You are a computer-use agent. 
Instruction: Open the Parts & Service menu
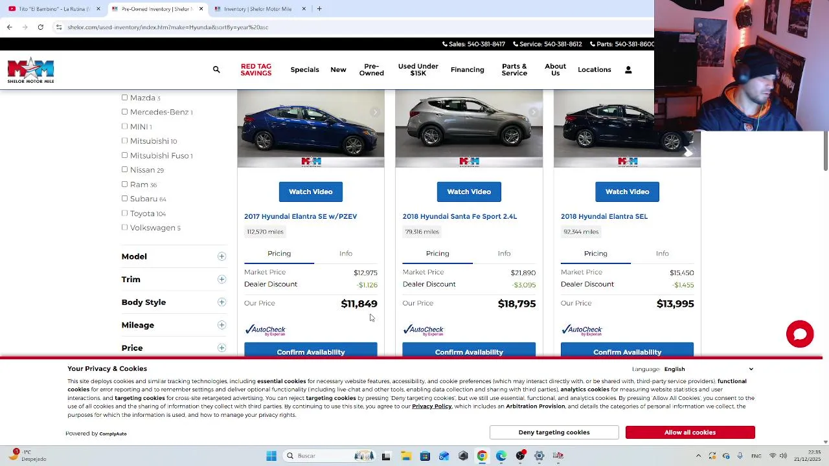[x=514, y=70]
